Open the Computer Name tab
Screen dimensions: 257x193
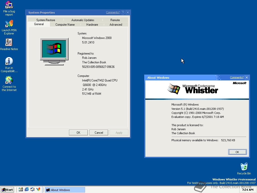65,25
